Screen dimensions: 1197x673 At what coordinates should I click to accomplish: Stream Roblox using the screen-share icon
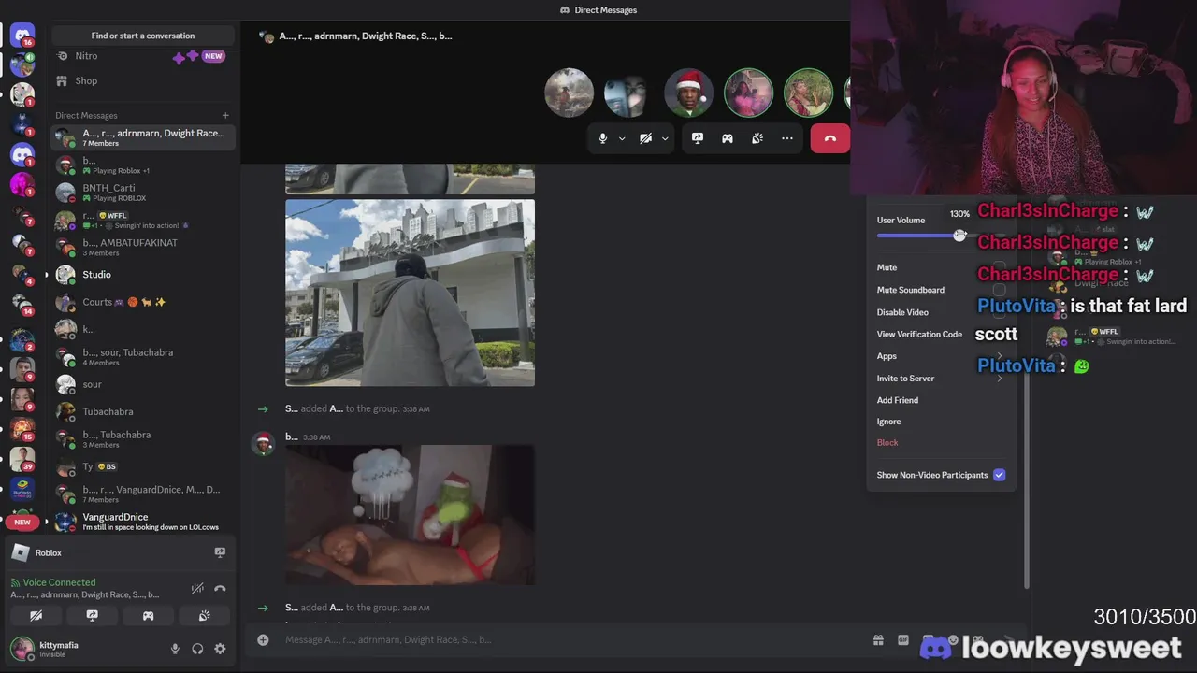220,552
